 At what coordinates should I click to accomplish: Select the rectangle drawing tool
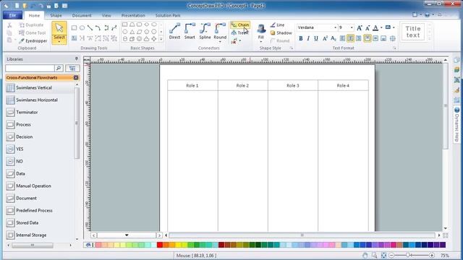74,28
